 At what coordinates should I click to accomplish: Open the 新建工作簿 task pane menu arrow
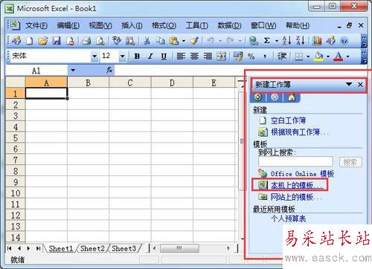[x=349, y=85]
